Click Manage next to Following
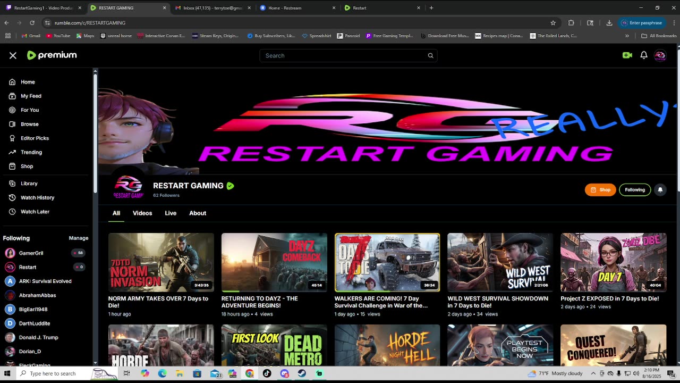Image resolution: width=680 pixels, height=383 pixels. [x=79, y=238]
